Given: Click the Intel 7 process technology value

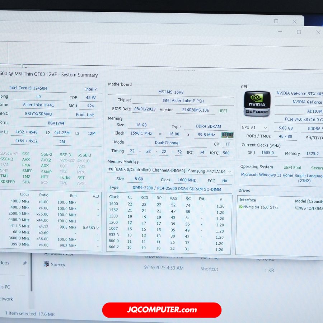Looking at the screenshot, I should click(x=91, y=89).
